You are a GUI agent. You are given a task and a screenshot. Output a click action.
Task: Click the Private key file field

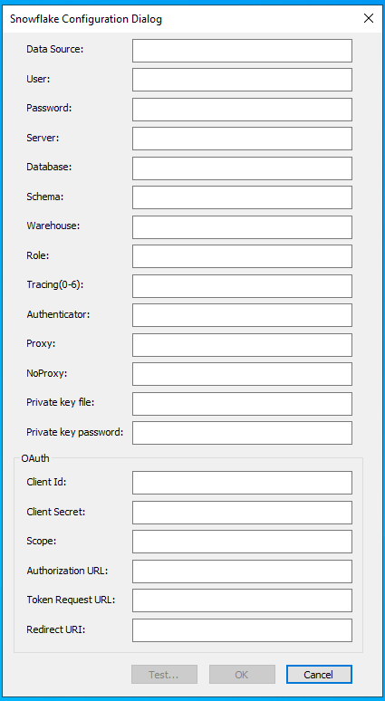point(242,404)
